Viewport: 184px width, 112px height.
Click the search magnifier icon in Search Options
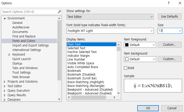click(x=60, y=12)
